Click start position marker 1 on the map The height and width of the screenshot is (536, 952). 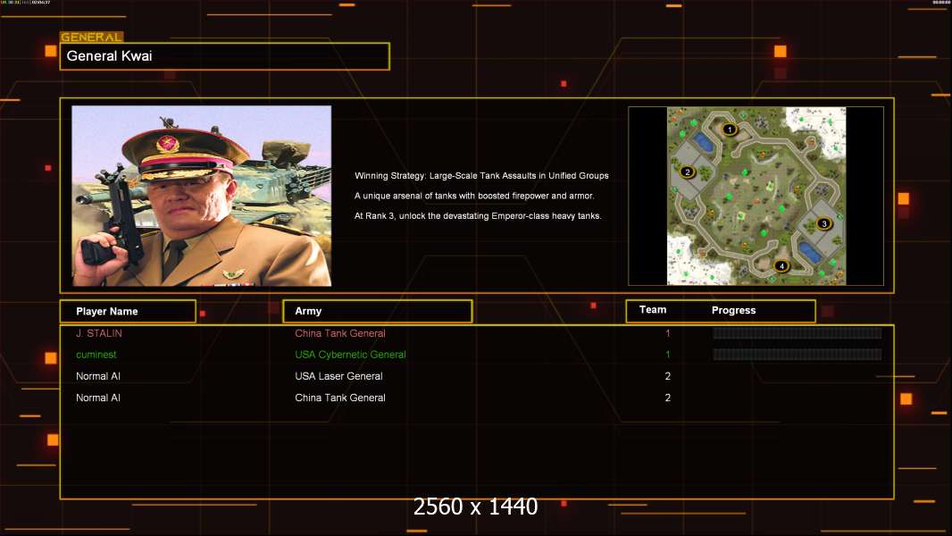click(x=730, y=130)
